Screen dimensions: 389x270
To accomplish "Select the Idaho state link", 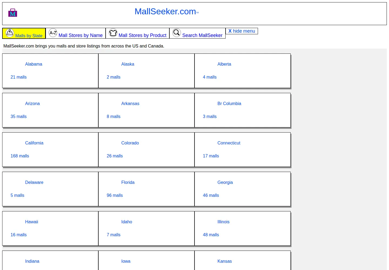I will (x=127, y=222).
